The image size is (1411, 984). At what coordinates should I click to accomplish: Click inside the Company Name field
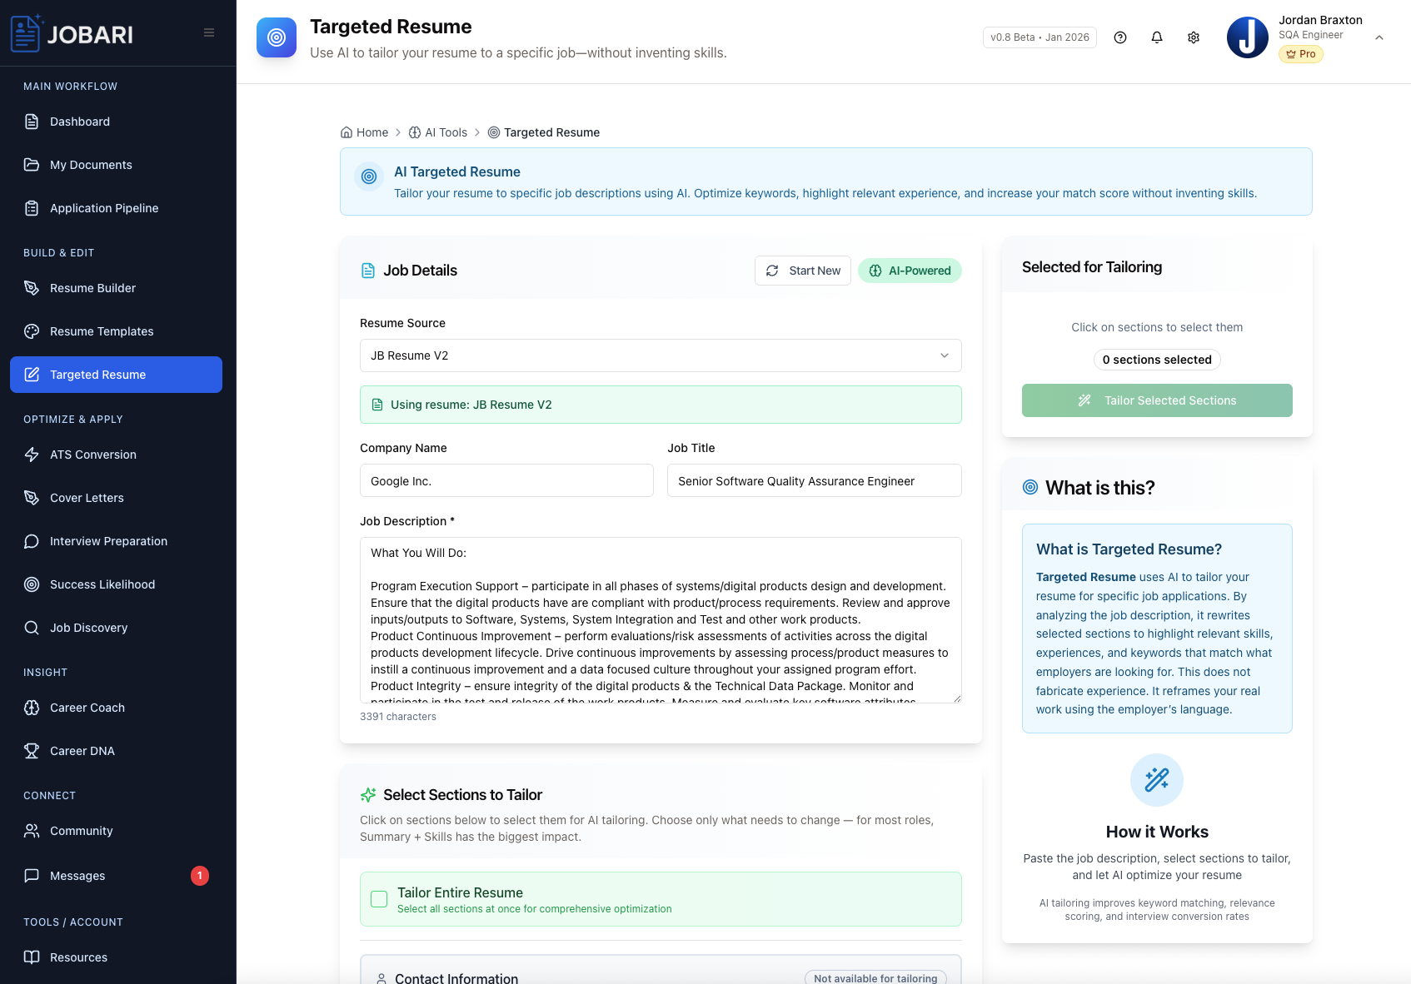pyautogui.click(x=506, y=480)
